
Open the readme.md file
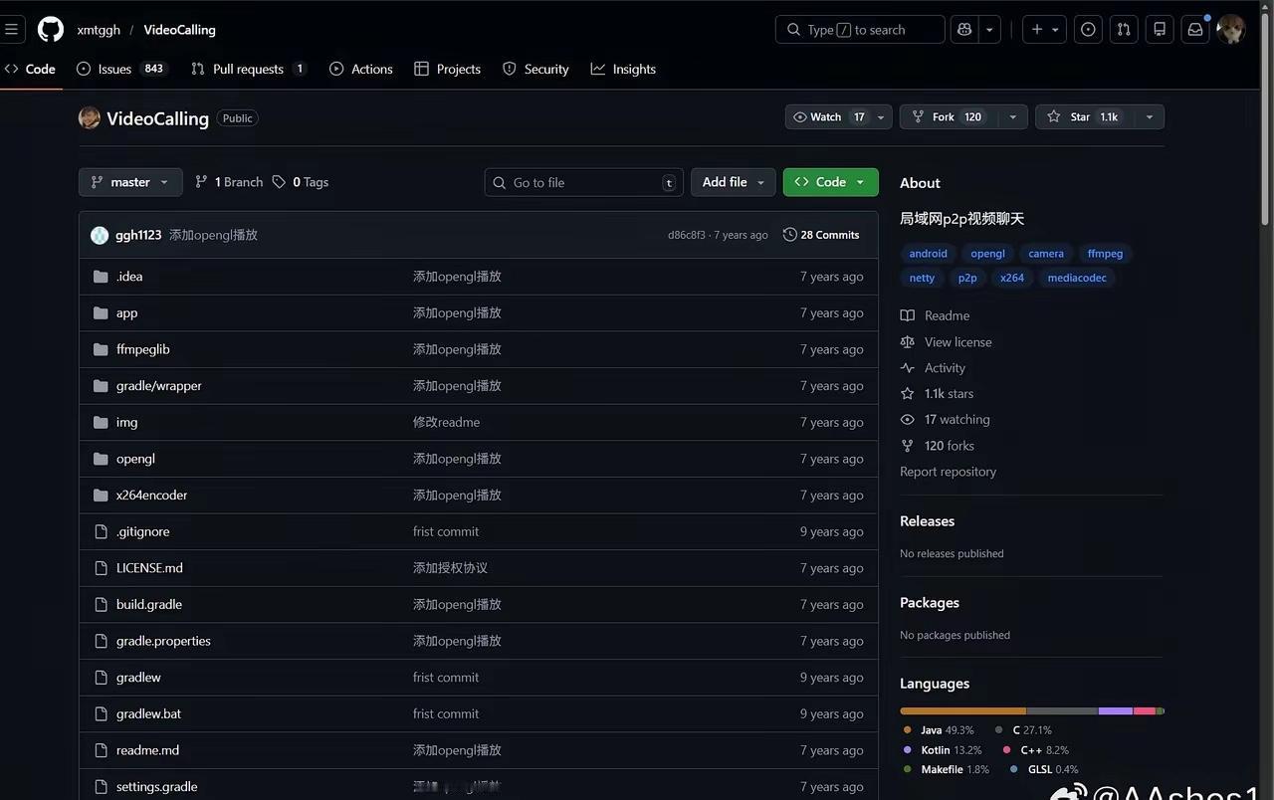point(147,750)
